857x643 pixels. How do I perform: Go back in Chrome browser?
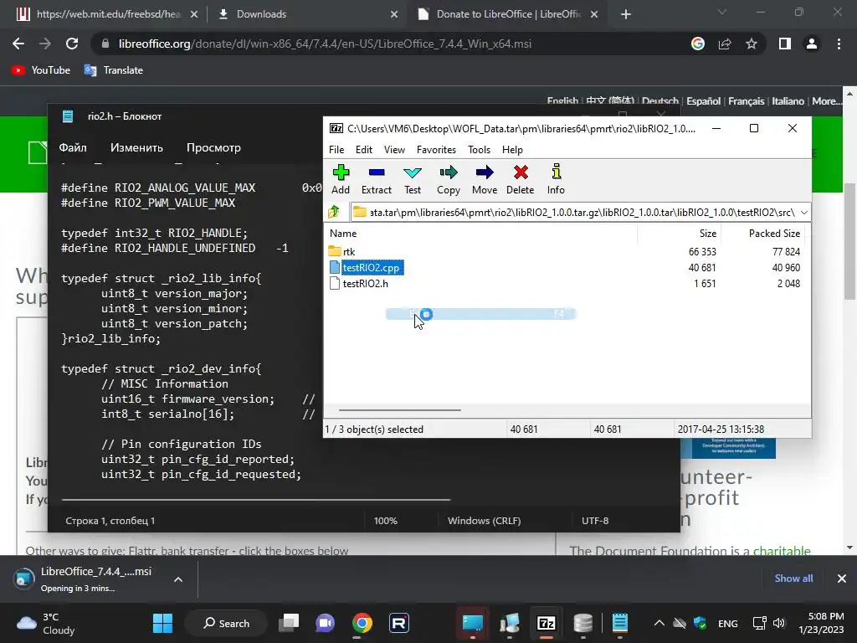[18, 44]
